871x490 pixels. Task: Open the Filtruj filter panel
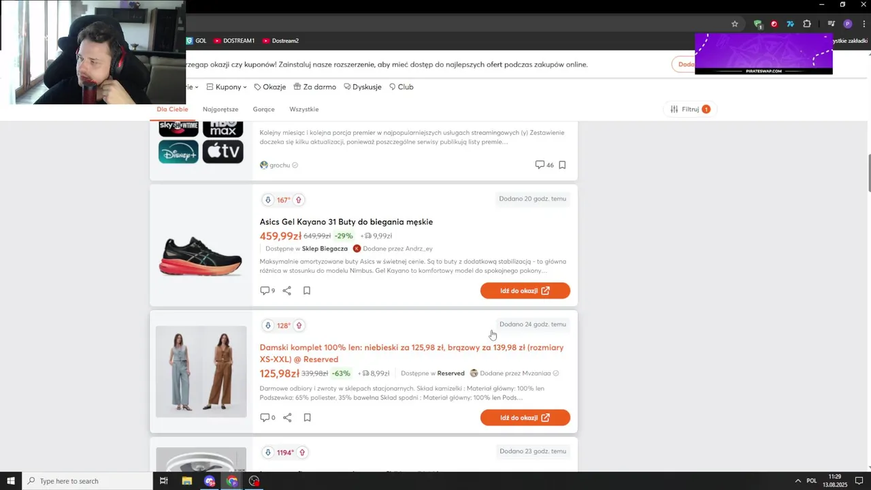pos(690,109)
